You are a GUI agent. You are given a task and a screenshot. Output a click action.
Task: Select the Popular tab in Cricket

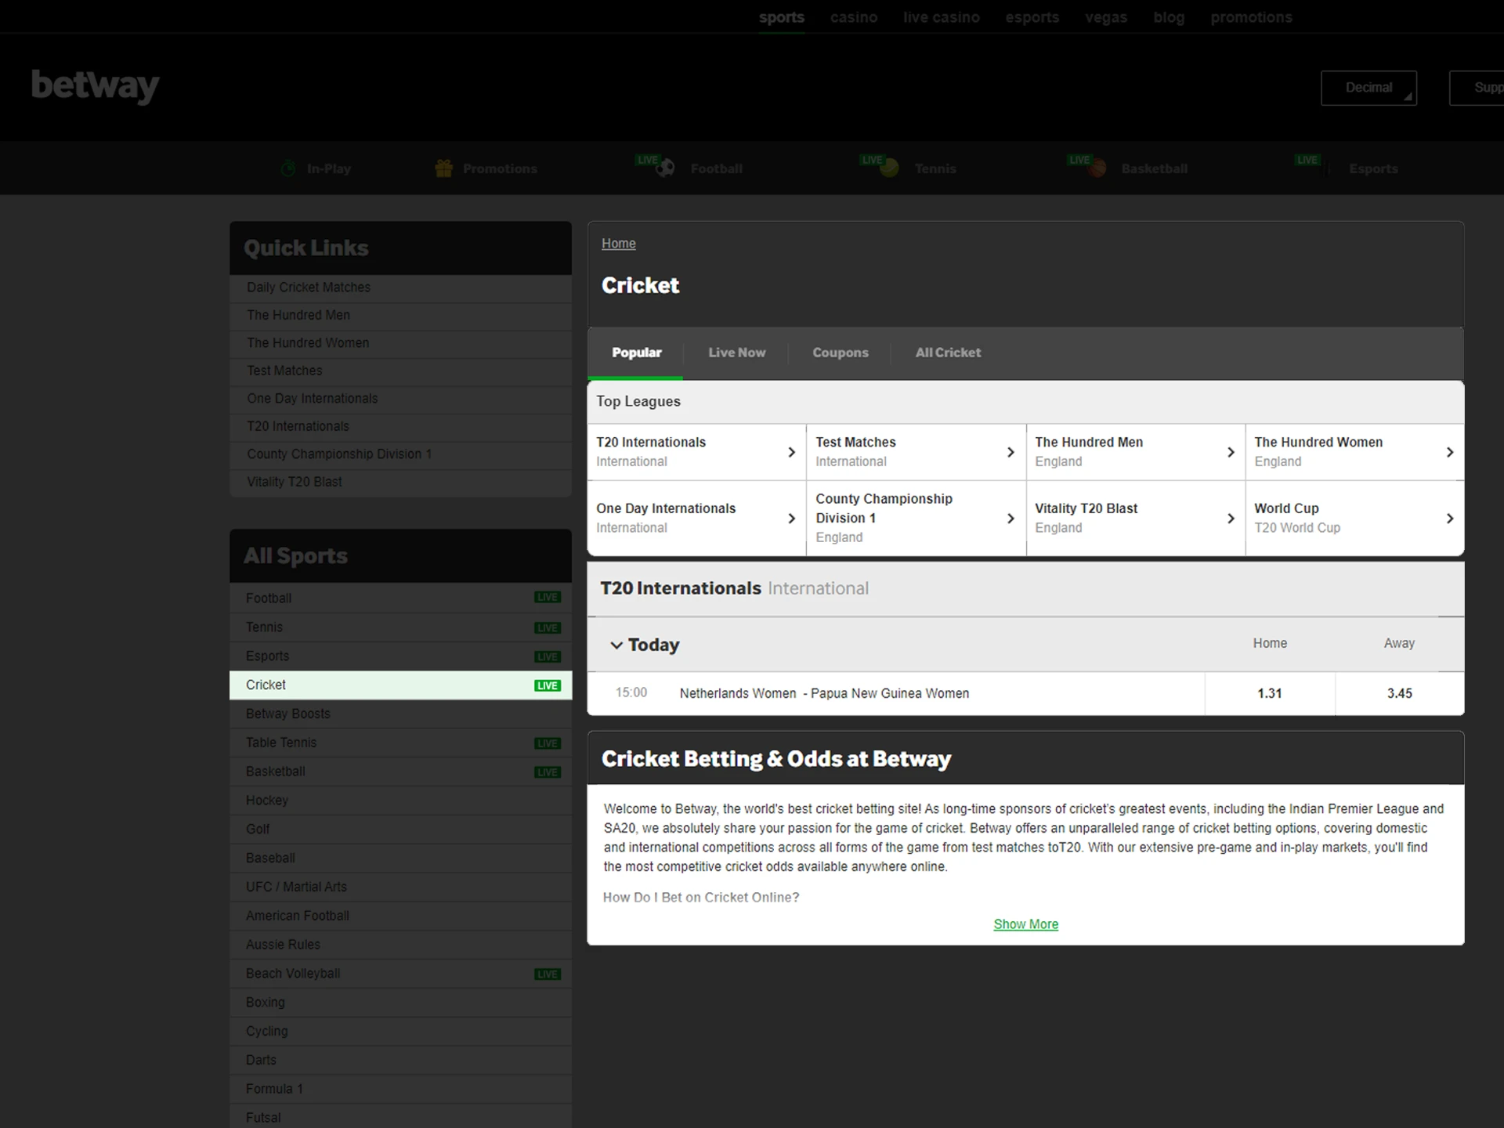[x=634, y=352]
